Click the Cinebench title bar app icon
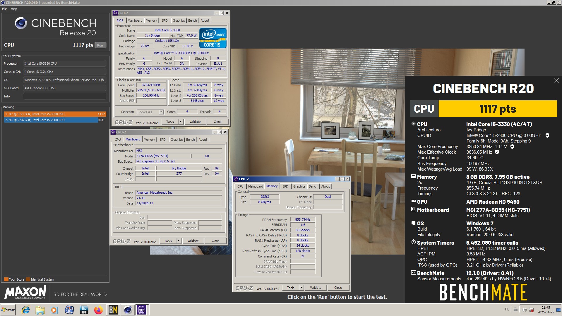Screen dimensions: 562x316 pos(3,3)
